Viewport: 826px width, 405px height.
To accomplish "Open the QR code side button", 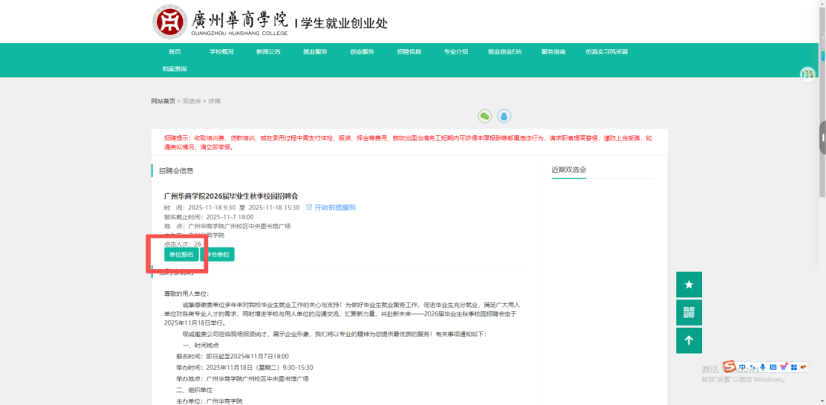I will pyautogui.click(x=688, y=312).
